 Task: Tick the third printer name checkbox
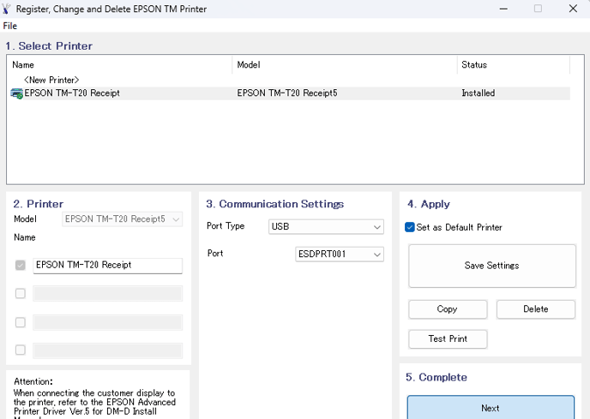tap(21, 322)
